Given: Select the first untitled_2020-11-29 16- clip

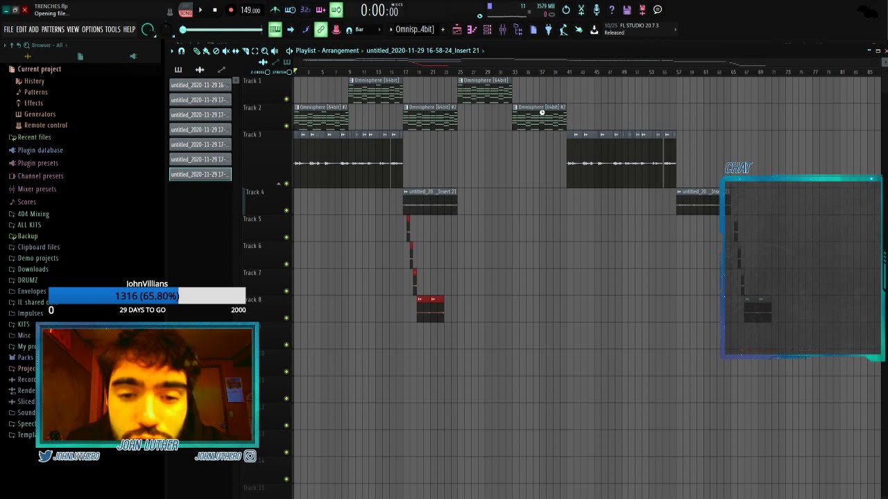Looking at the screenshot, I should [200, 85].
